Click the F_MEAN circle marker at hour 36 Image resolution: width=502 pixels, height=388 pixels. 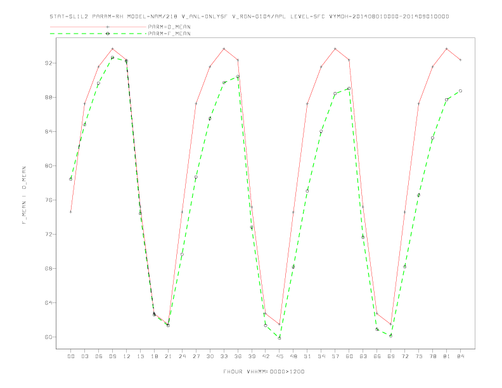pos(238,77)
